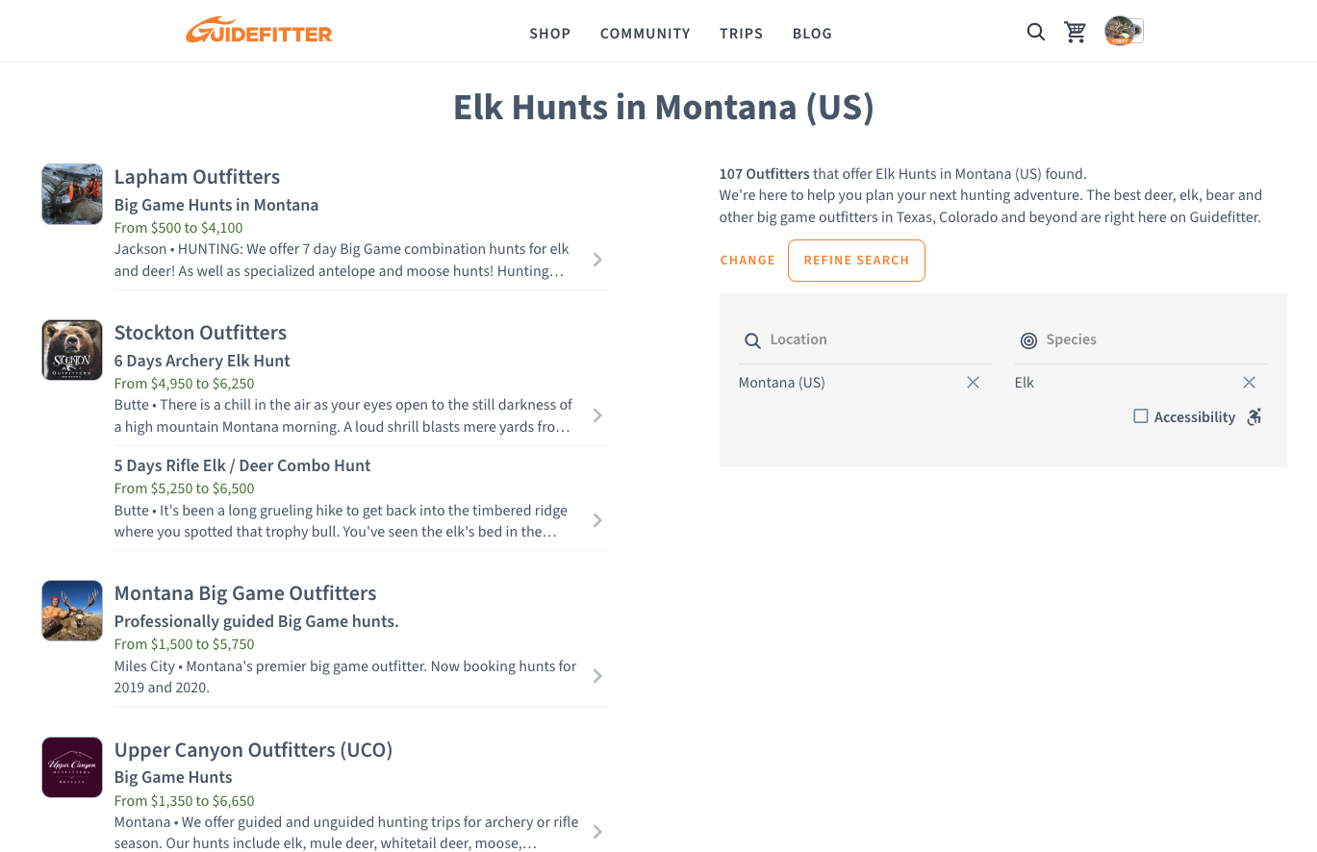Open the shopping cart

tap(1075, 32)
